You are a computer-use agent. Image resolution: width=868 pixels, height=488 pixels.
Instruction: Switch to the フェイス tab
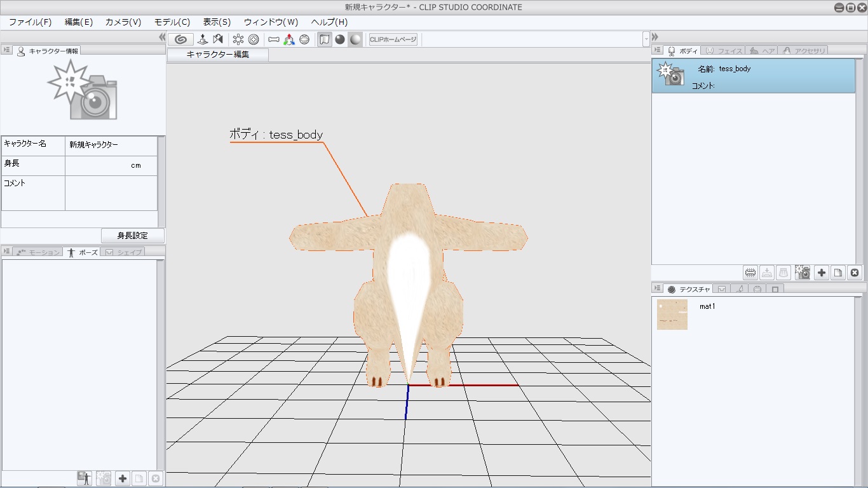[x=724, y=50]
